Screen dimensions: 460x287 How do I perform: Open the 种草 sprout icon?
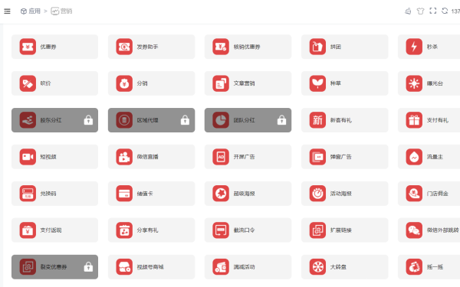317,83
